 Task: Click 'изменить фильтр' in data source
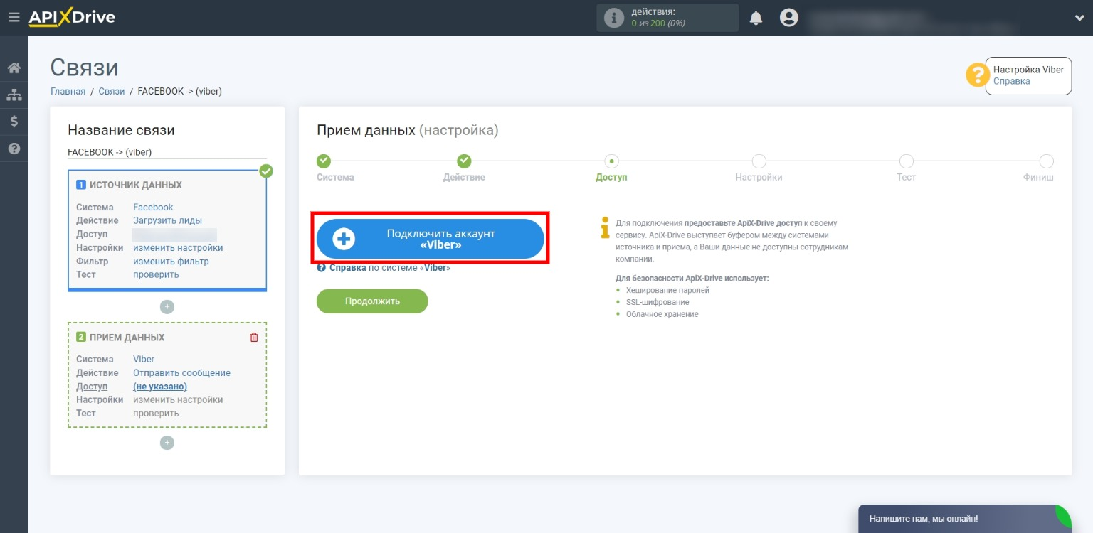[x=171, y=261]
